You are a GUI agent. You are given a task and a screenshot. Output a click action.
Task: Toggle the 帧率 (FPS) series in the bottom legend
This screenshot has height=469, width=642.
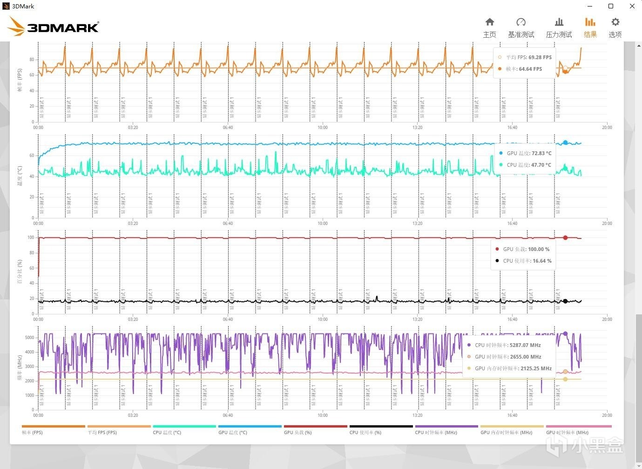pos(54,429)
